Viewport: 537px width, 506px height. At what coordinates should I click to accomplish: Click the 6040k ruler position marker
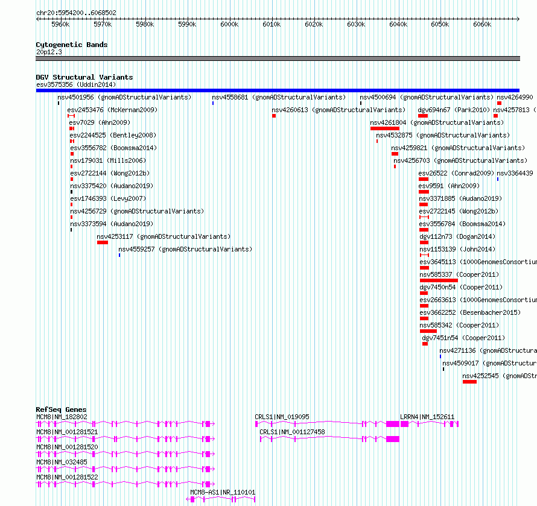tap(398, 24)
